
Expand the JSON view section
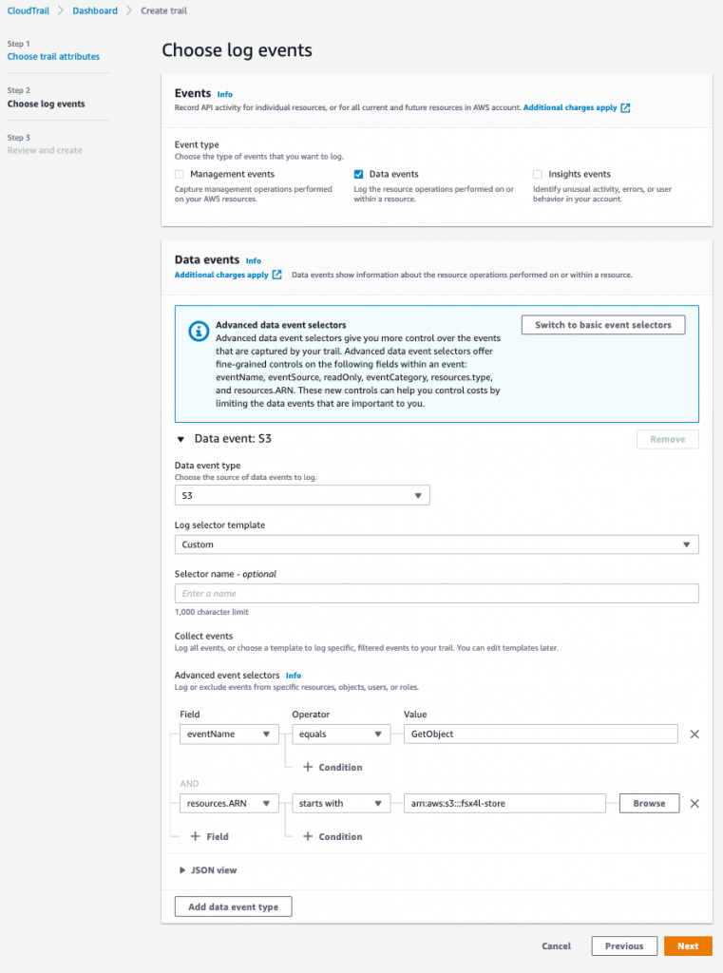tap(211, 868)
